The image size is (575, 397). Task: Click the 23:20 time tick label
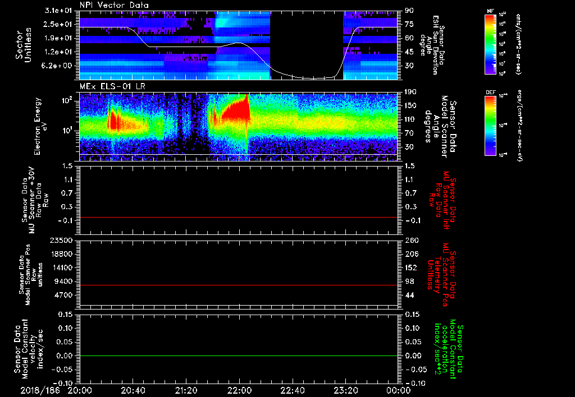click(345, 390)
